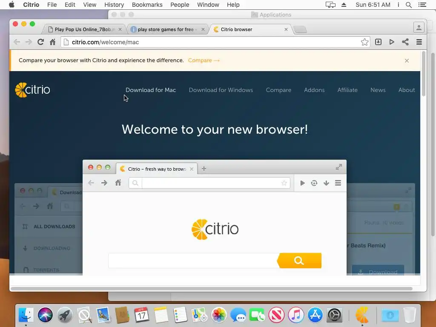Close the play store games tab
436x327 pixels.
(203, 29)
